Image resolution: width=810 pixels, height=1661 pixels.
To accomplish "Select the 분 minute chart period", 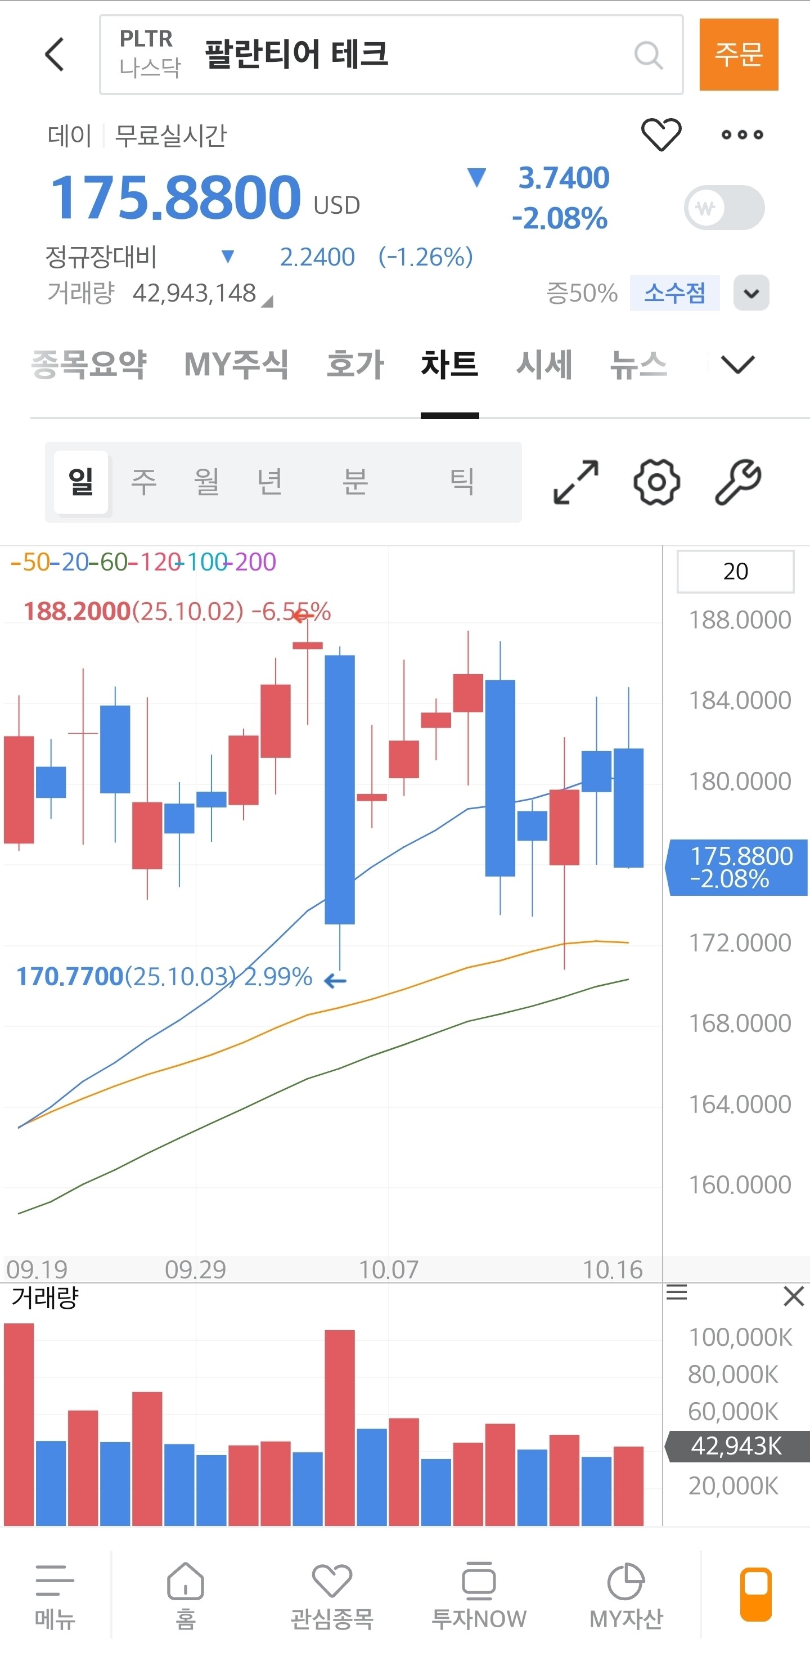I will 355,482.
